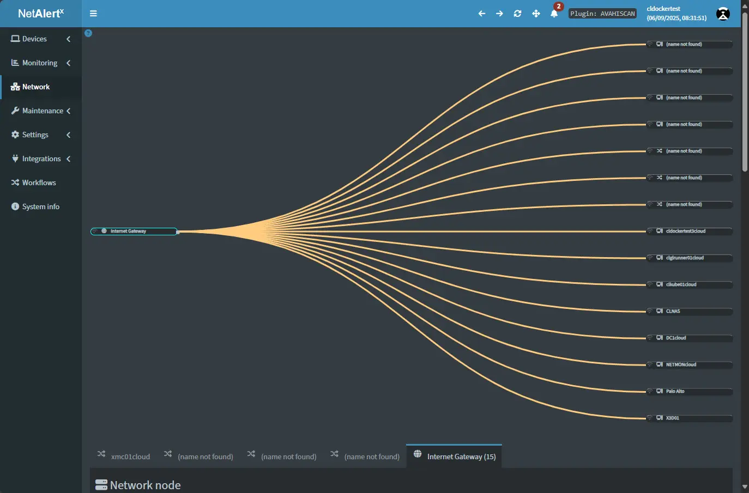This screenshot has height=493, width=749.
Task: Click the hamburger sidebar toggle
Action: pos(93,14)
